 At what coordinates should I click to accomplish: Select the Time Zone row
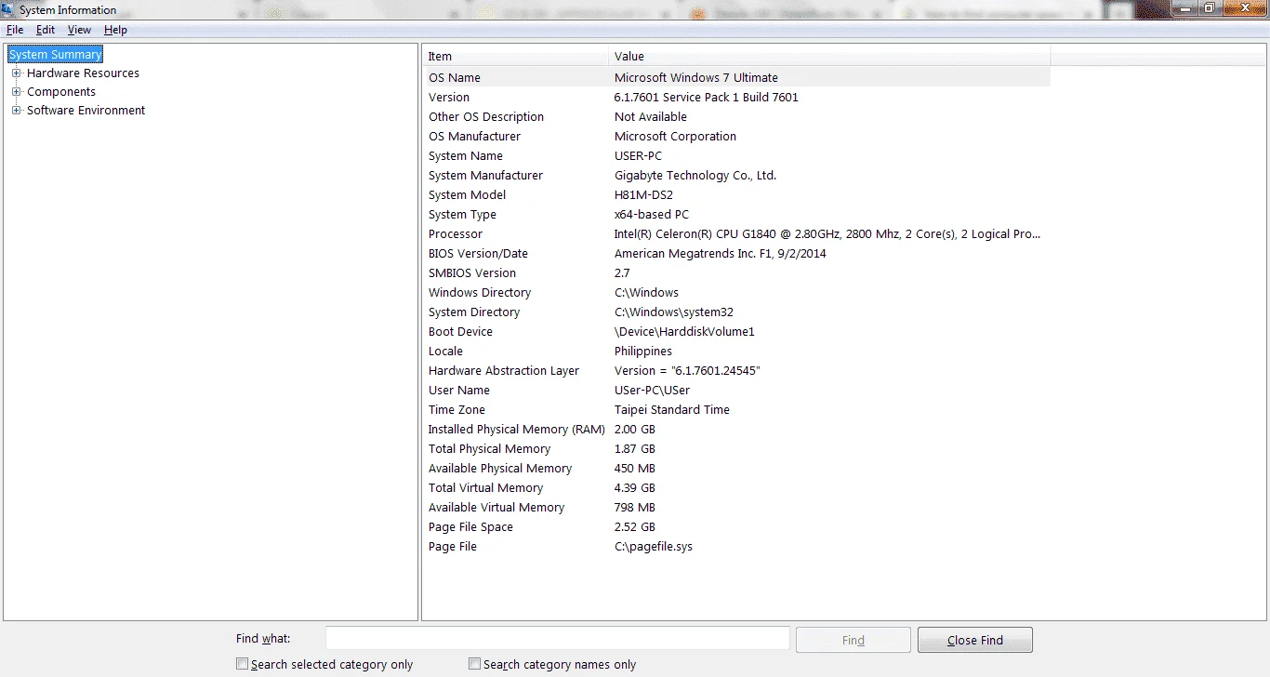click(x=737, y=410)
